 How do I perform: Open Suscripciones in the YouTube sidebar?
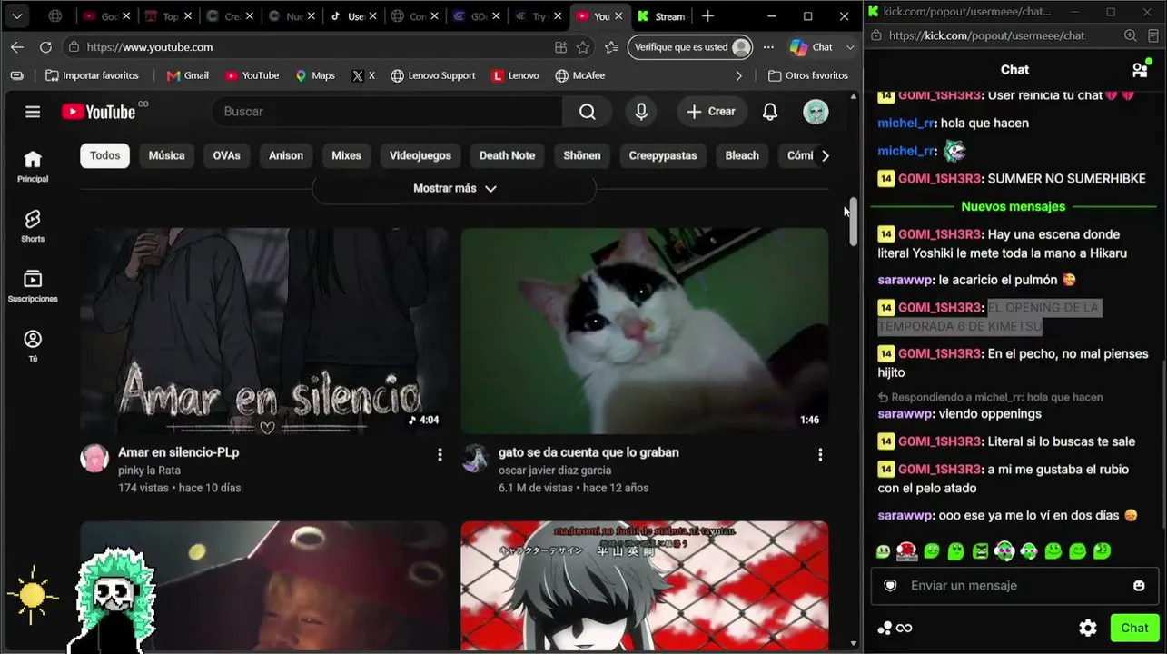tap(33, 286)
